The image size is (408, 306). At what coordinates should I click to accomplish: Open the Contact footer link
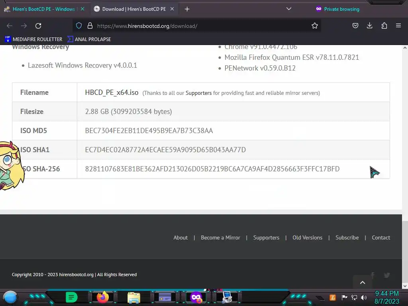[x=381, y=237]
